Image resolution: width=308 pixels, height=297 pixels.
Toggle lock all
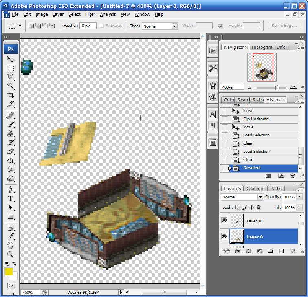point(258,207)
